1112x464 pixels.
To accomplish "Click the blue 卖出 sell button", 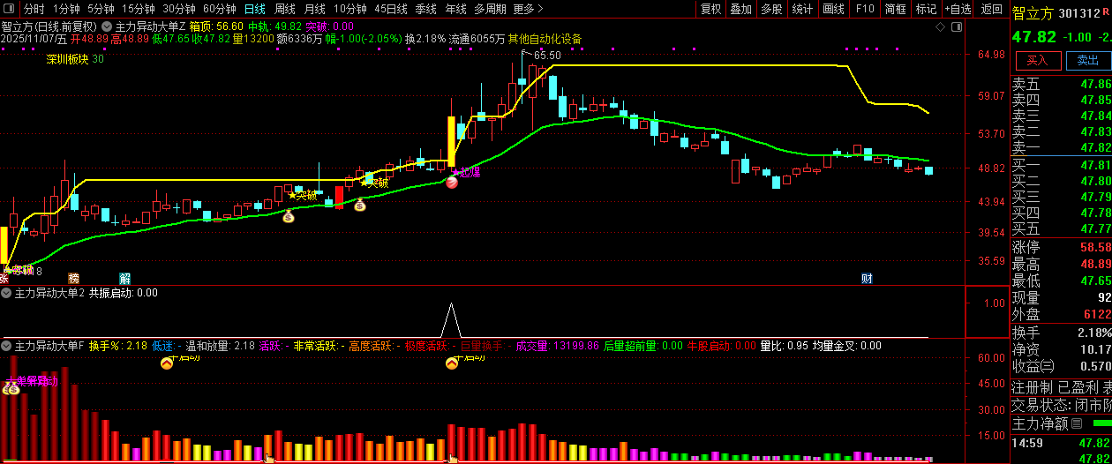I will (1088, 60).
